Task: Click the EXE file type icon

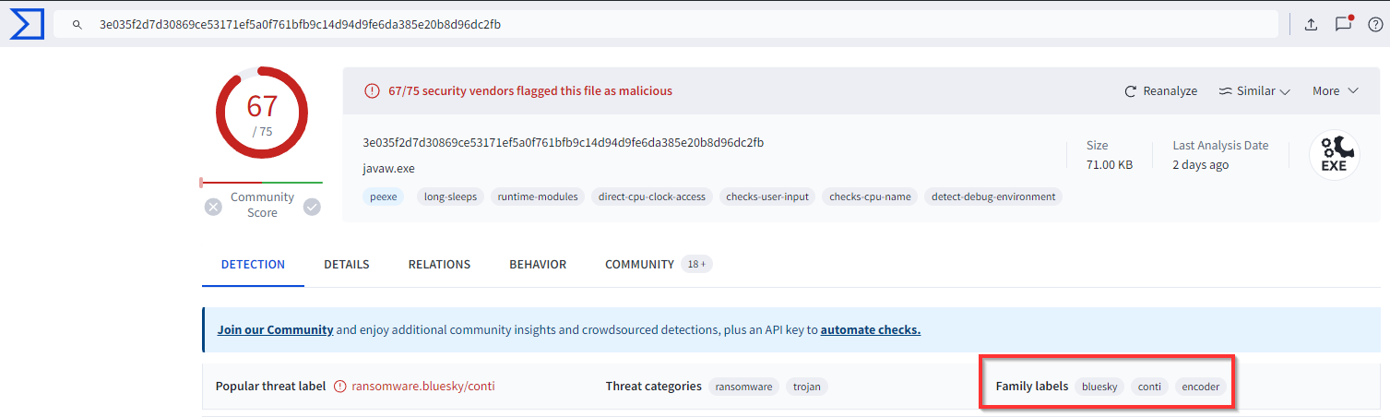Action: click(1334, 155)
